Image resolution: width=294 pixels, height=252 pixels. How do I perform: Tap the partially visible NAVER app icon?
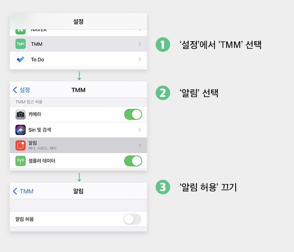click(x=20, y=31)
